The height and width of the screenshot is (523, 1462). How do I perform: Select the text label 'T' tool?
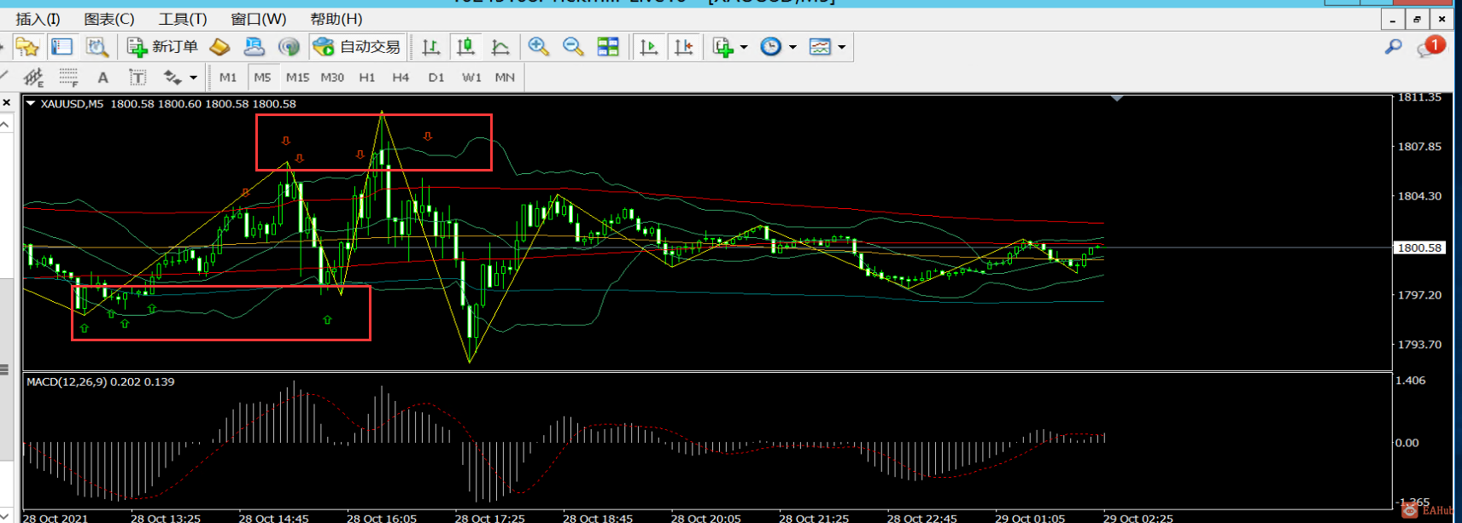coord(137,78)
